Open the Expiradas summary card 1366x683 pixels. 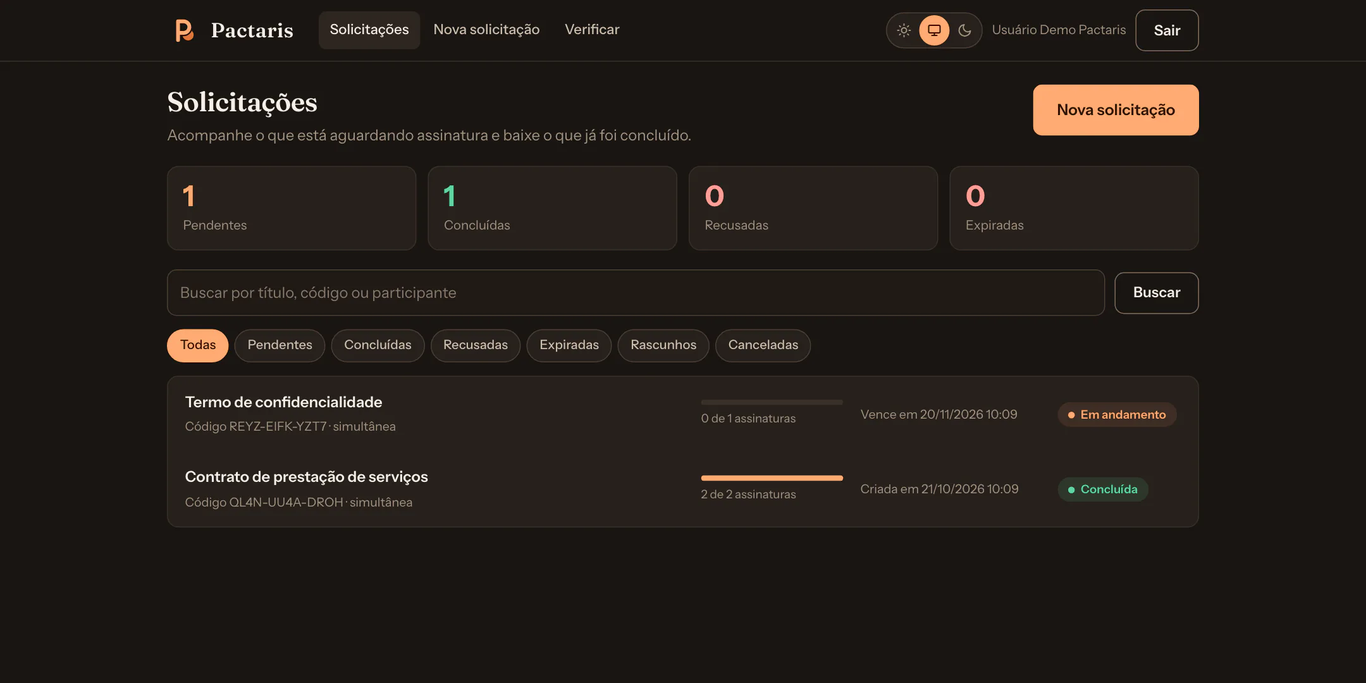[x=1074, y=208]
